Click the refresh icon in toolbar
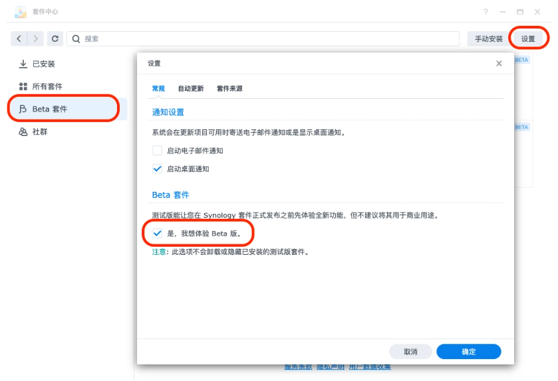Screen dimensions: 558x381 coord(55,39)
